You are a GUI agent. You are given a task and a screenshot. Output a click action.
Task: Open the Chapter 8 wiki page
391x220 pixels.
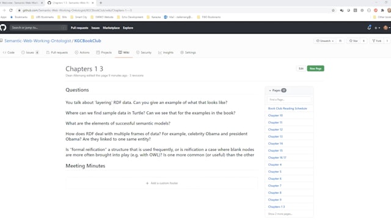point(275,193)
